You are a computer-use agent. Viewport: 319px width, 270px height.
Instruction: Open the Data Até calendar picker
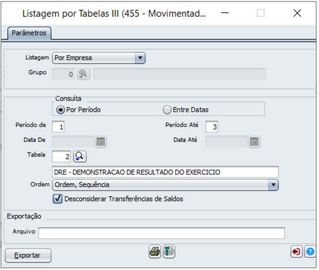coord(254,141)
